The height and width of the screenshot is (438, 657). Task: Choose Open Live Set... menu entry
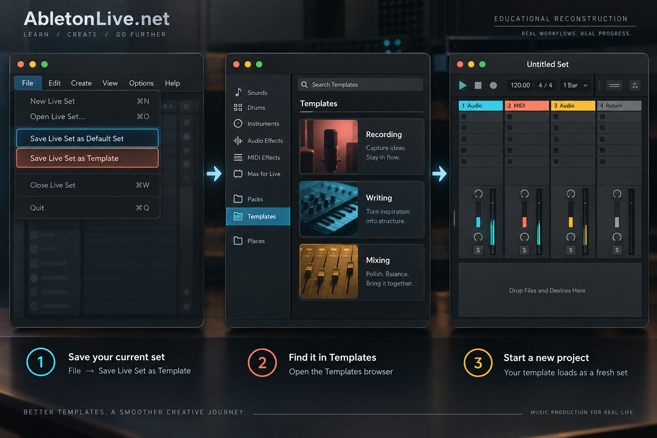[88, 116]
